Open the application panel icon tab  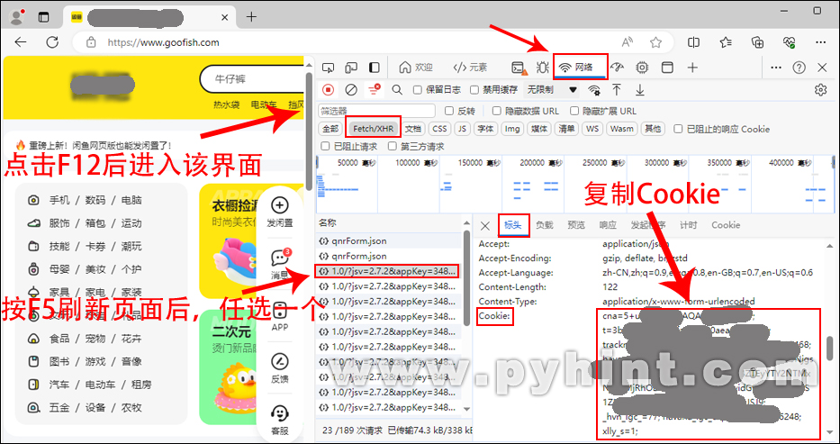pyautogui.click(x=667, y=68)
